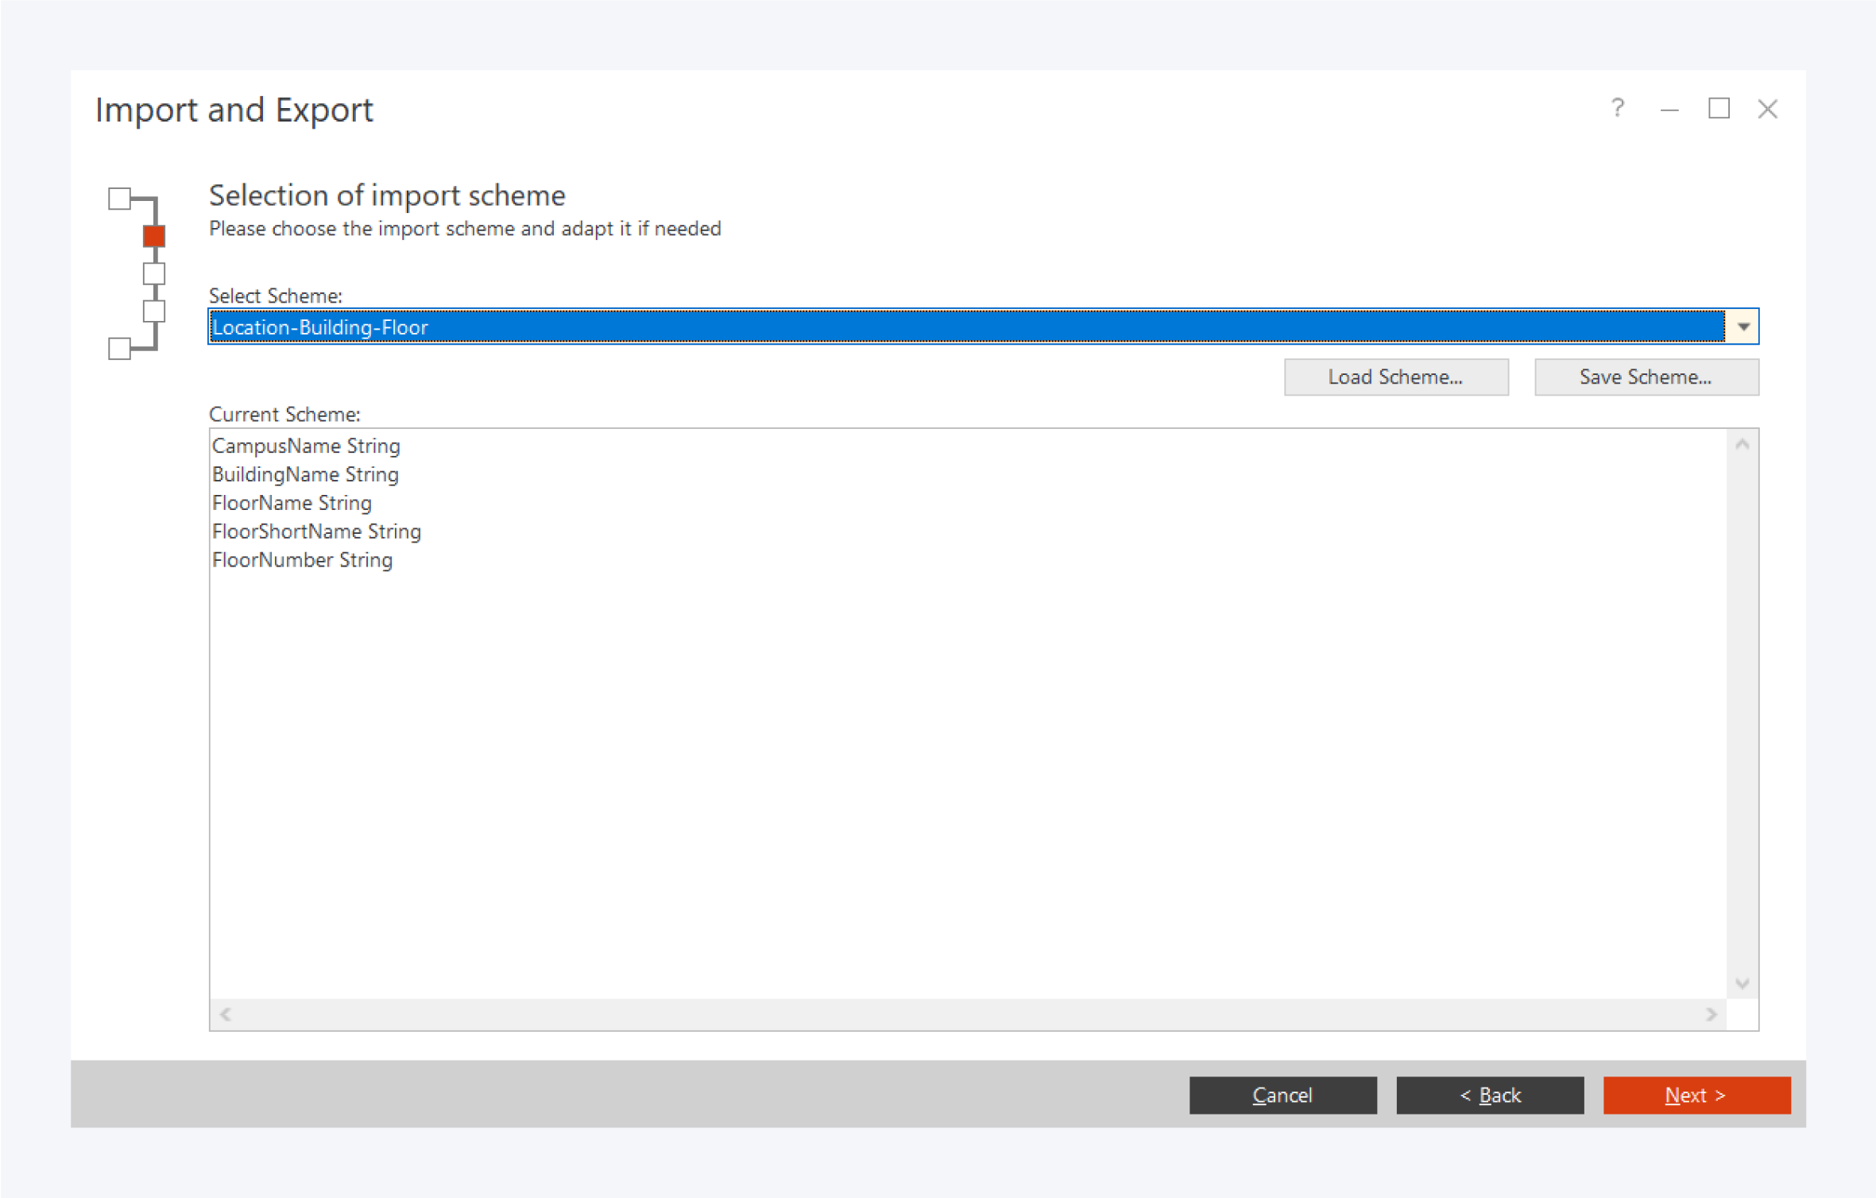Viewport: 1876px width, 1198px height.
Task: Select the active orange wizard step marker
Action: point(153,234)
